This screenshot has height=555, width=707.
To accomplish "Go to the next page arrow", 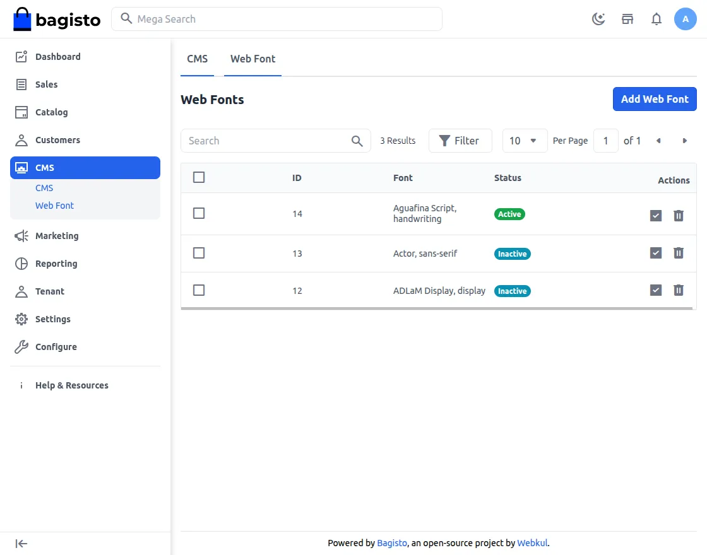I will click(x=684, y=141).
